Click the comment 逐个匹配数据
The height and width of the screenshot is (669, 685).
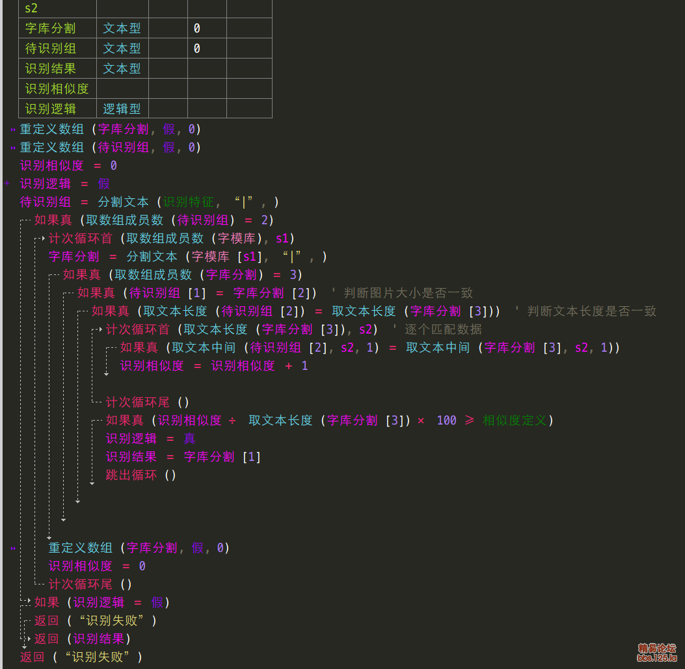(x=443, y=329)
